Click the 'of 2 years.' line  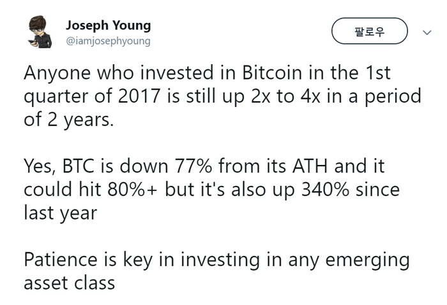(69, 120)
